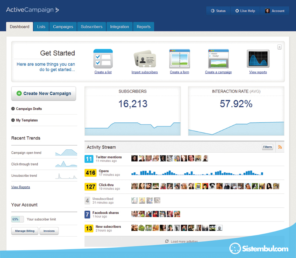This screenshot has width=296, height=258.
Task: Click the 65% subscriber limit progress bar
Action: tap(17, 219)
